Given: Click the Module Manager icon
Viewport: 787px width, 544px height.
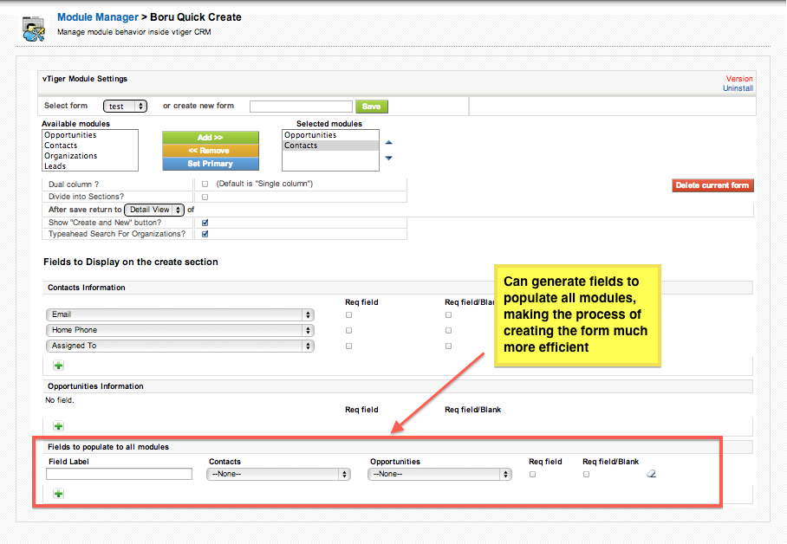Looking at the screenshot, I should point(34,29).
